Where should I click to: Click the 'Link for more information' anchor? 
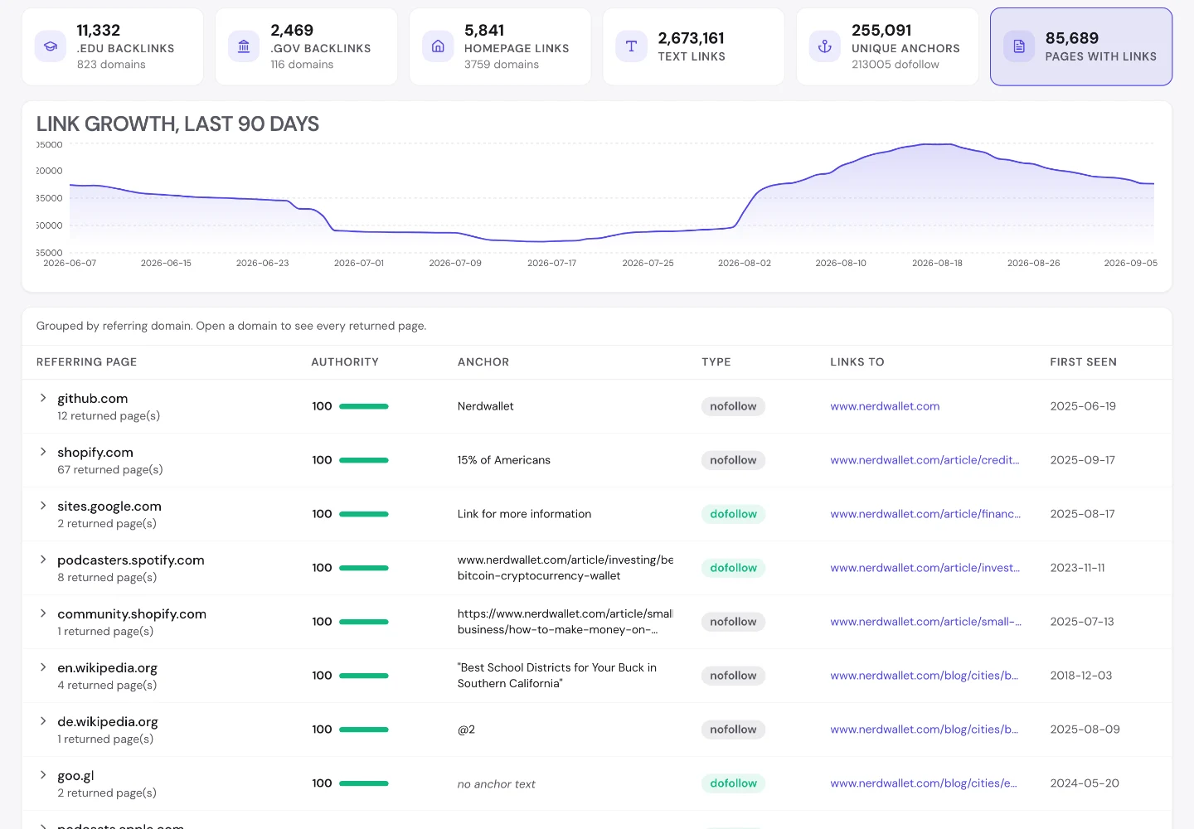click(525, 514)
